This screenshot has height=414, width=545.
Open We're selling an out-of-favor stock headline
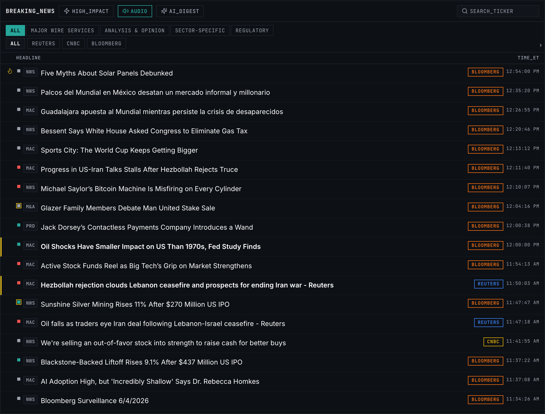coord(163,343)
